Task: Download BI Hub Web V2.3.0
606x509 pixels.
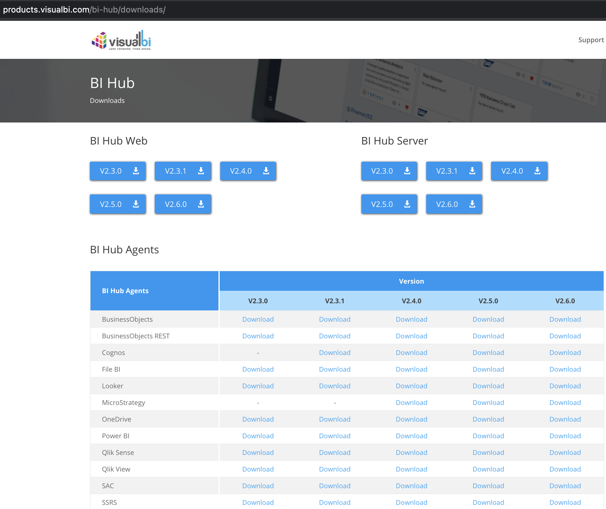Action: coord(118,171)
